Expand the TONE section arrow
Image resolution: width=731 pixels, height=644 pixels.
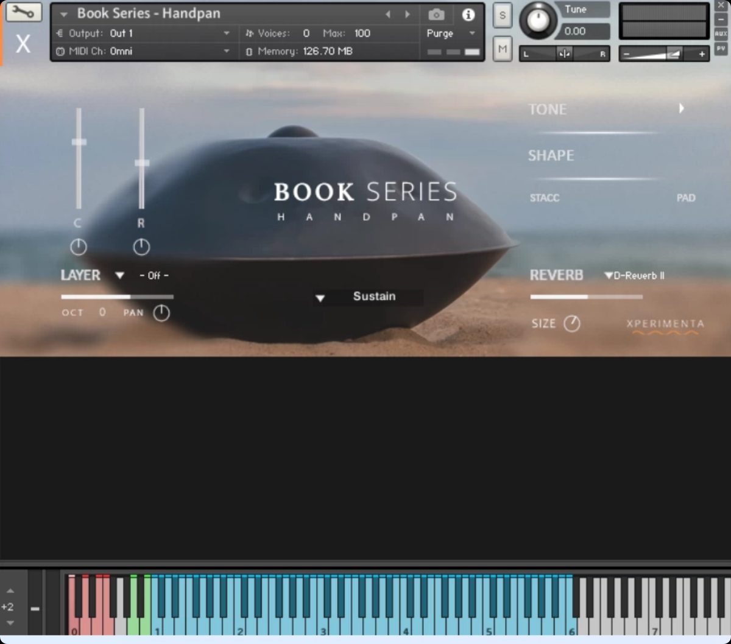point(681,108)
